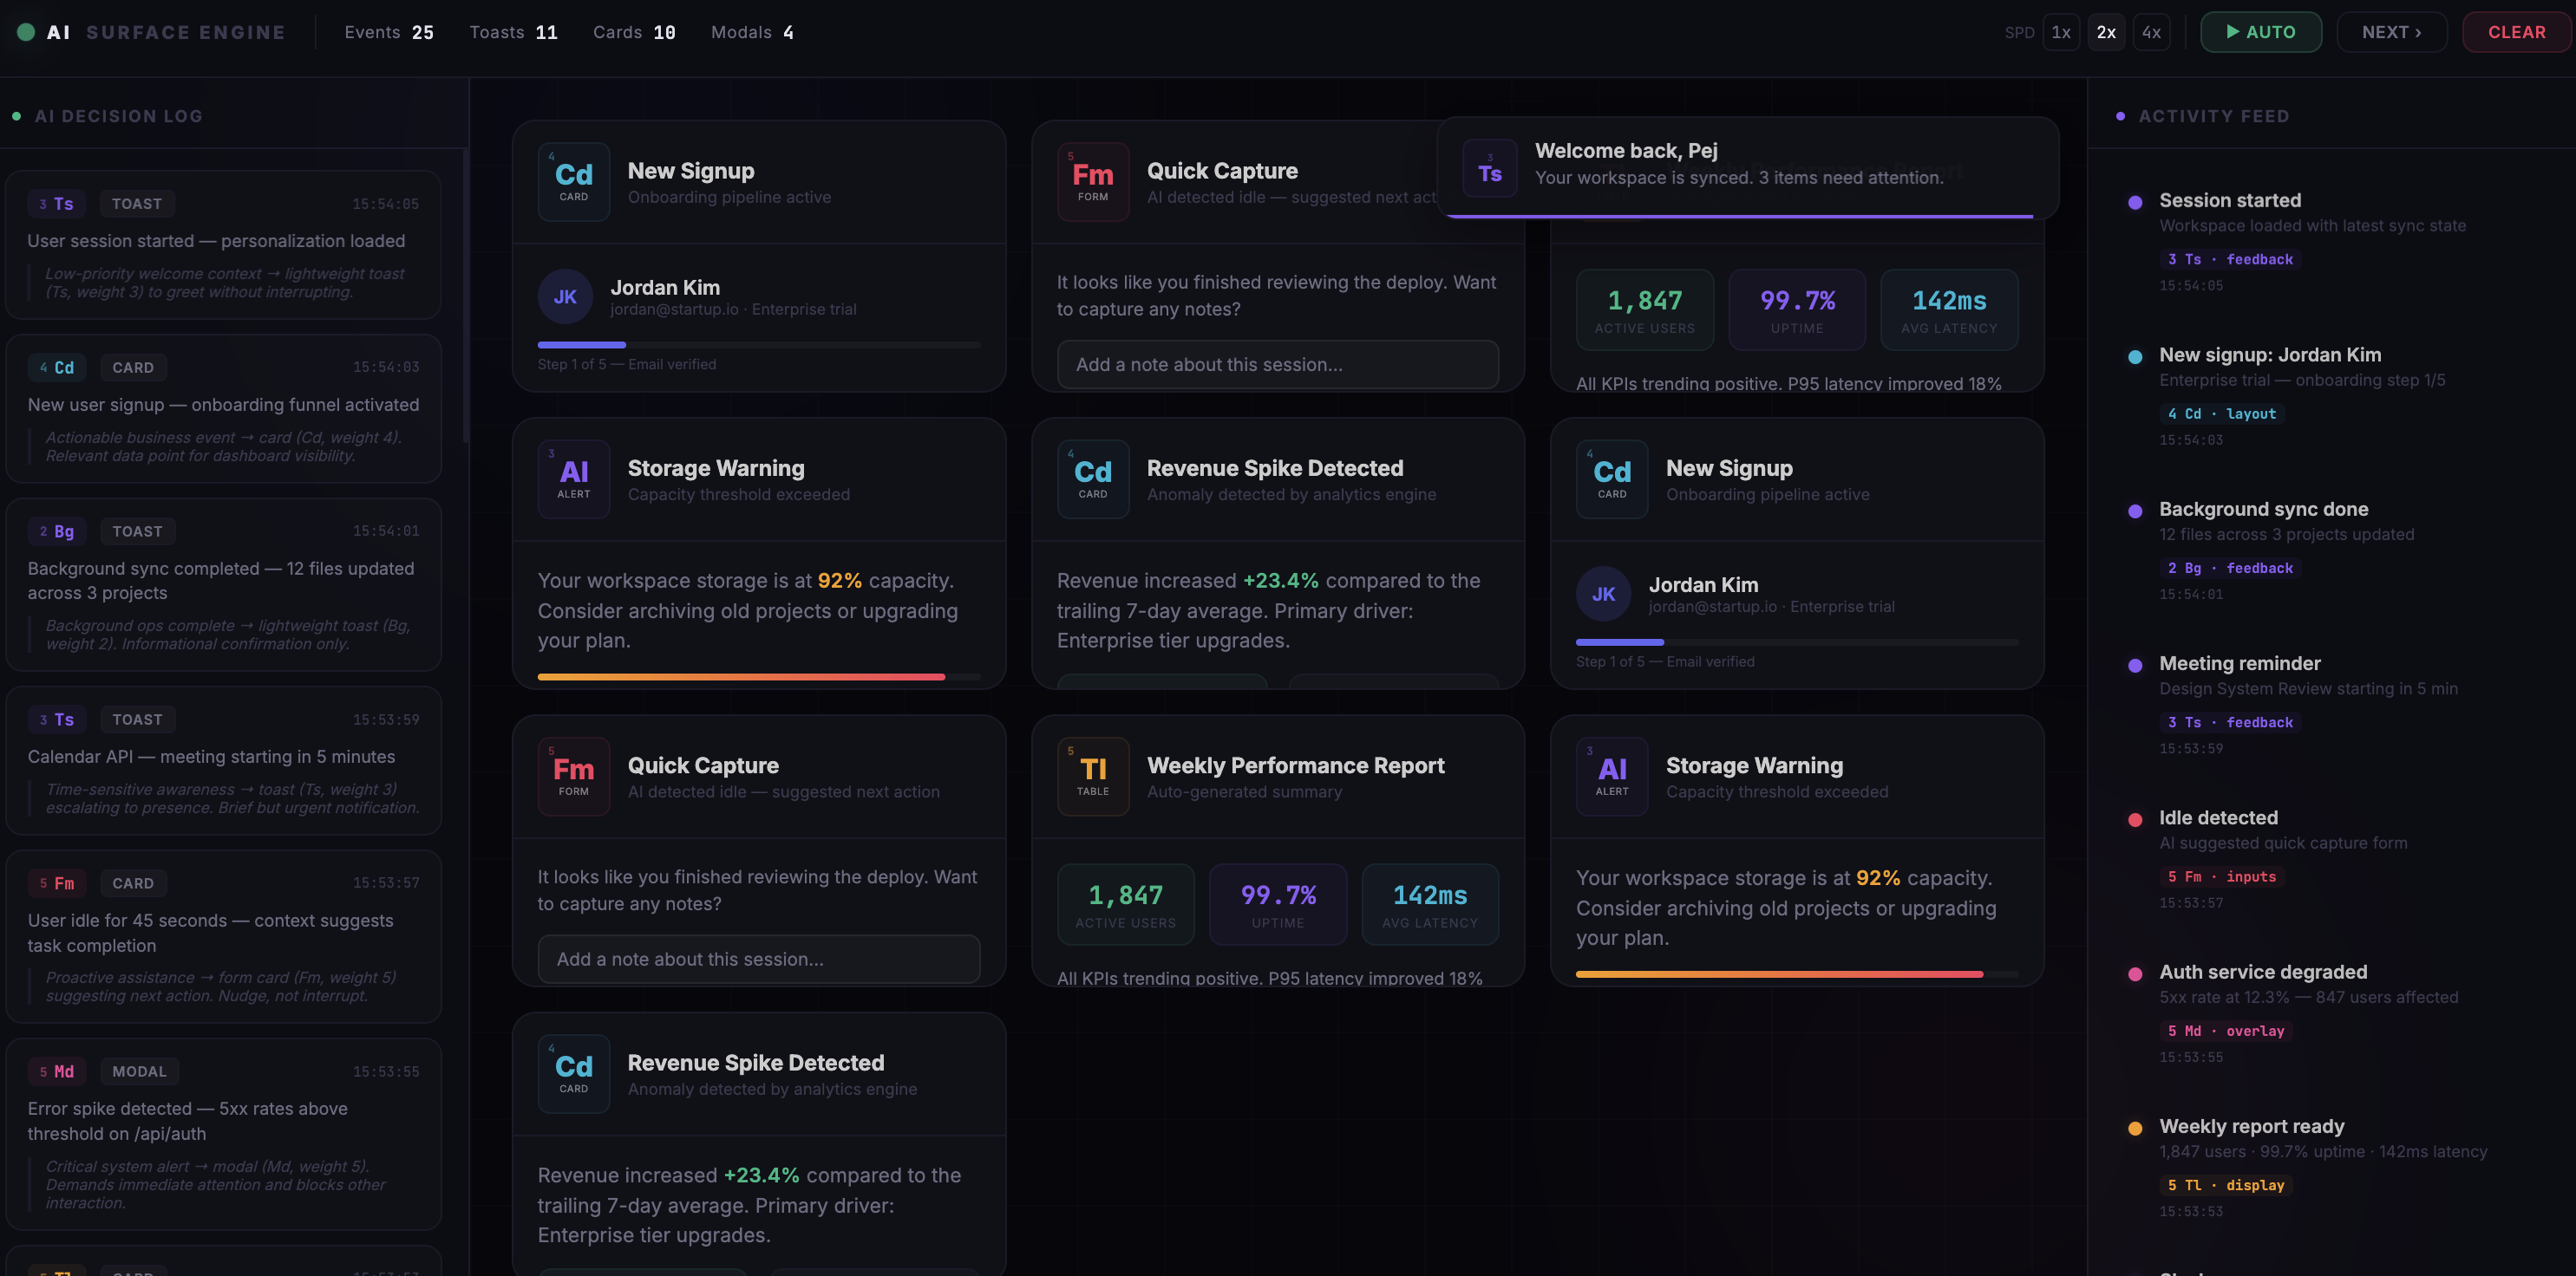The width and height of the screenshot is (2576, 1276).
Task: Click the Ts badge on the Calendar API entry
Action: (56, 719)
